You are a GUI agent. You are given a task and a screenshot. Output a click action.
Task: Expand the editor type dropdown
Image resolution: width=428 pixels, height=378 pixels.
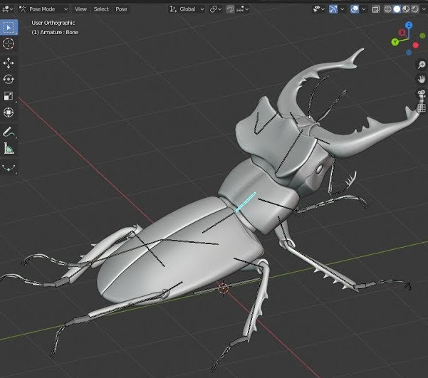click(x=9, y=9)
